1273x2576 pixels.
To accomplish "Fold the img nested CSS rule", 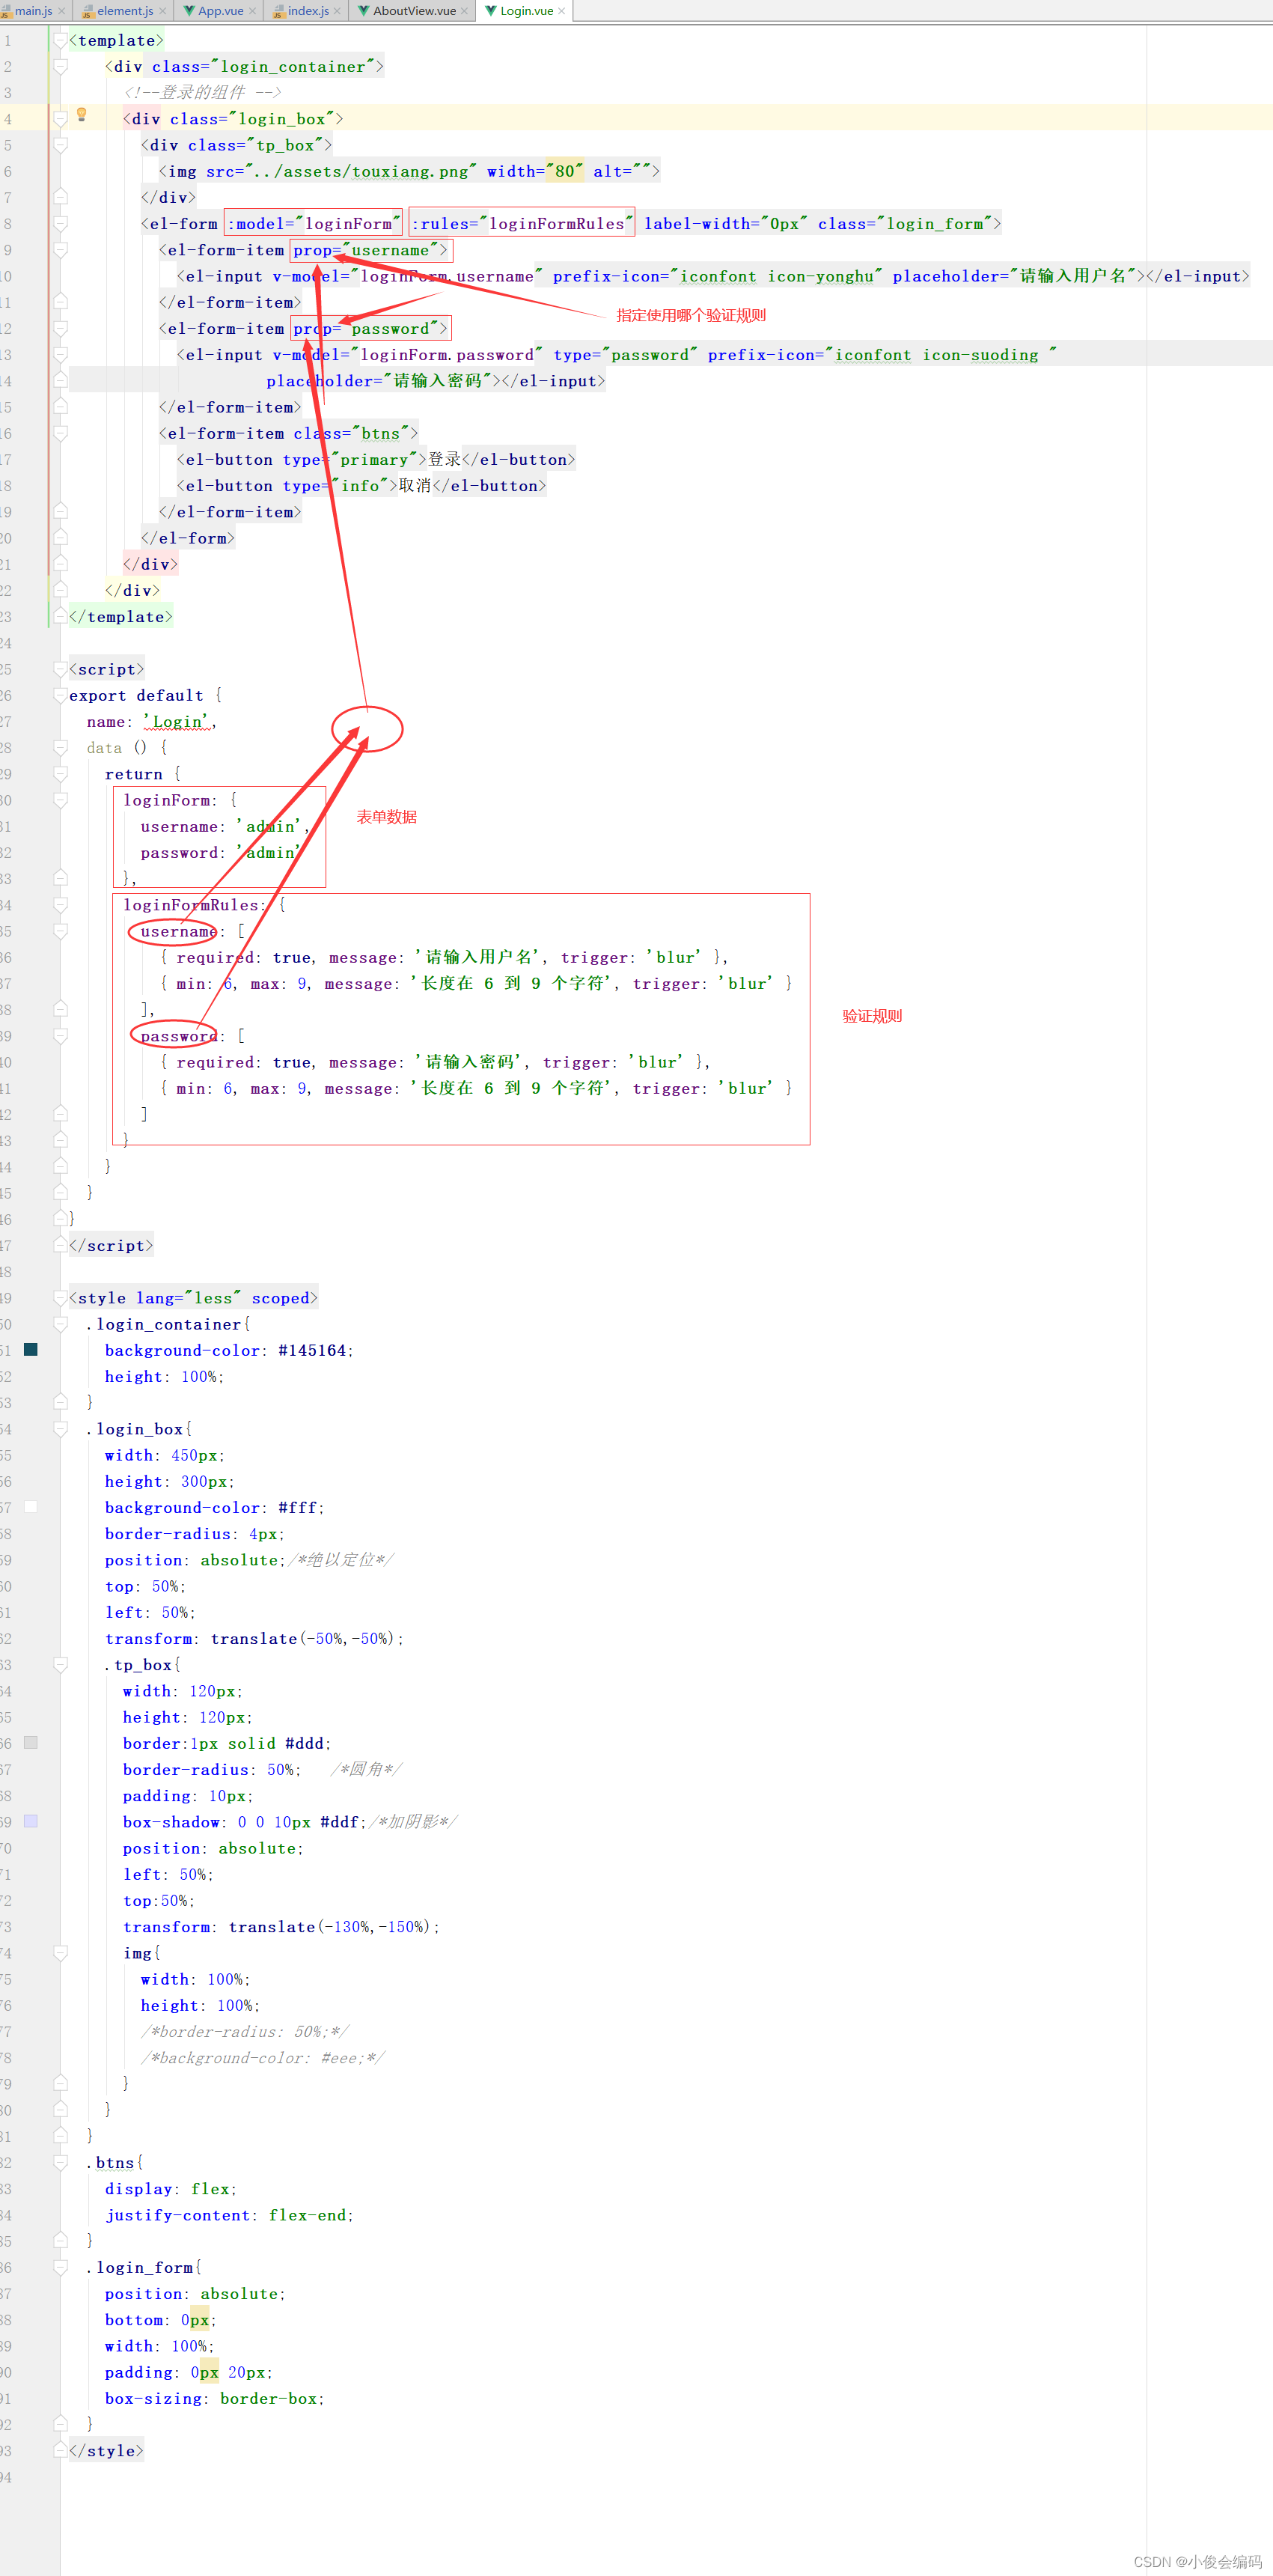I will (60, 1953).
